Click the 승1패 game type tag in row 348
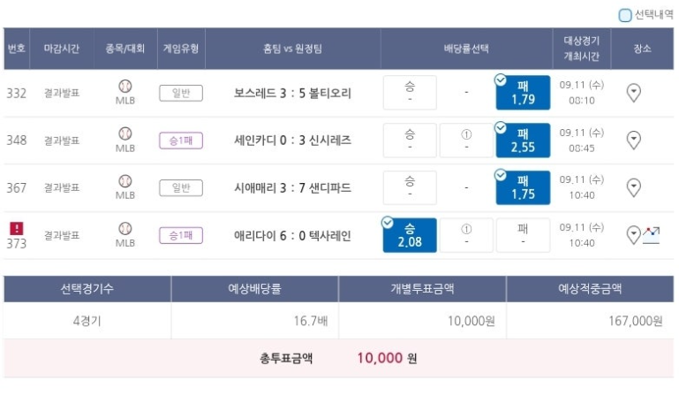Image resolution: width=679 pixels, height=411 pixels. tap(181, 141)
